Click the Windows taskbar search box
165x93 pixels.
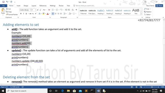tap(27, 91)
